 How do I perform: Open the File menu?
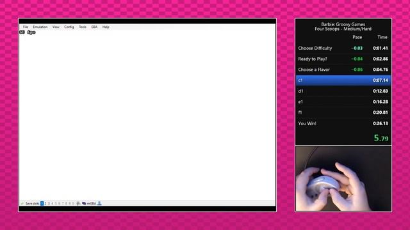[26, 27]
